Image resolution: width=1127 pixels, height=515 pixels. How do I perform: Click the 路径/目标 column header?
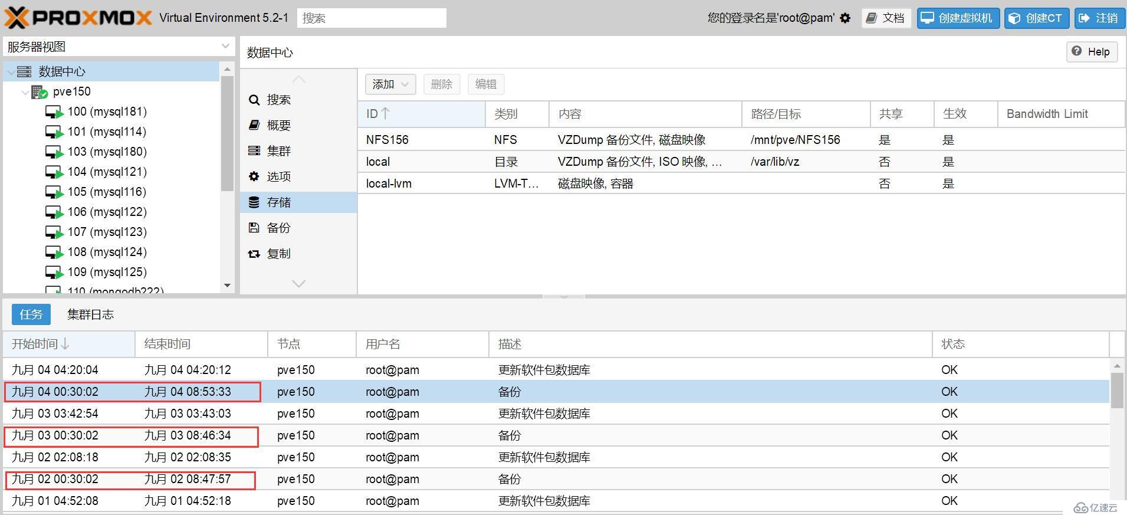(806, 114)
